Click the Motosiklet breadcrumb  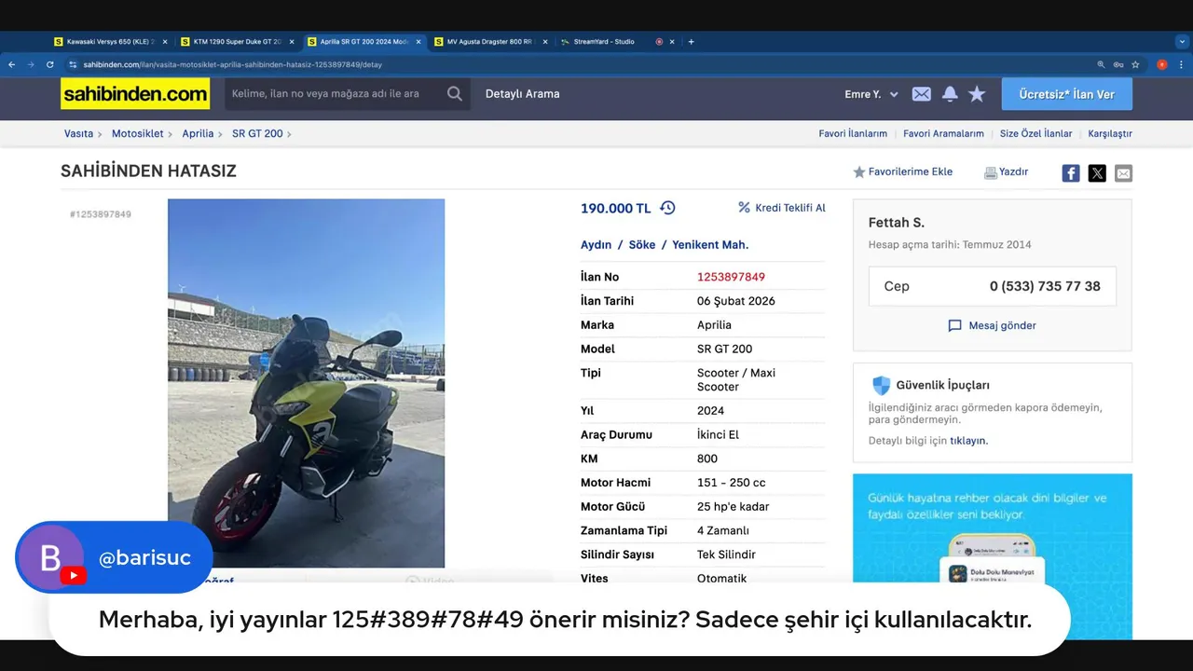137,133
